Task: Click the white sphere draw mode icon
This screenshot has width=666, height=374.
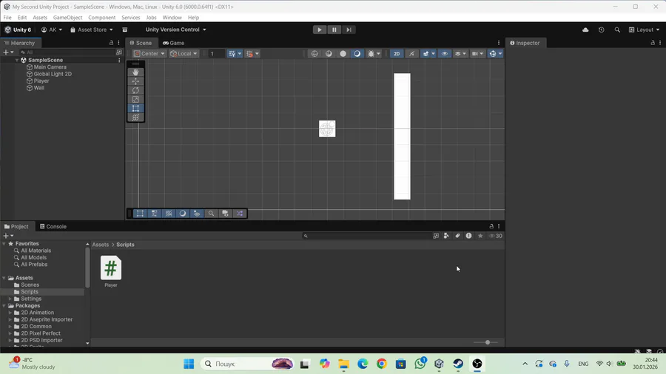Action: pos(343,54)
